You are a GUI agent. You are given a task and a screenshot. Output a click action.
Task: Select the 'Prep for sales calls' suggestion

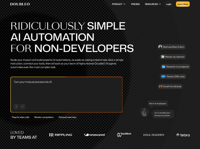pos(21,117)
